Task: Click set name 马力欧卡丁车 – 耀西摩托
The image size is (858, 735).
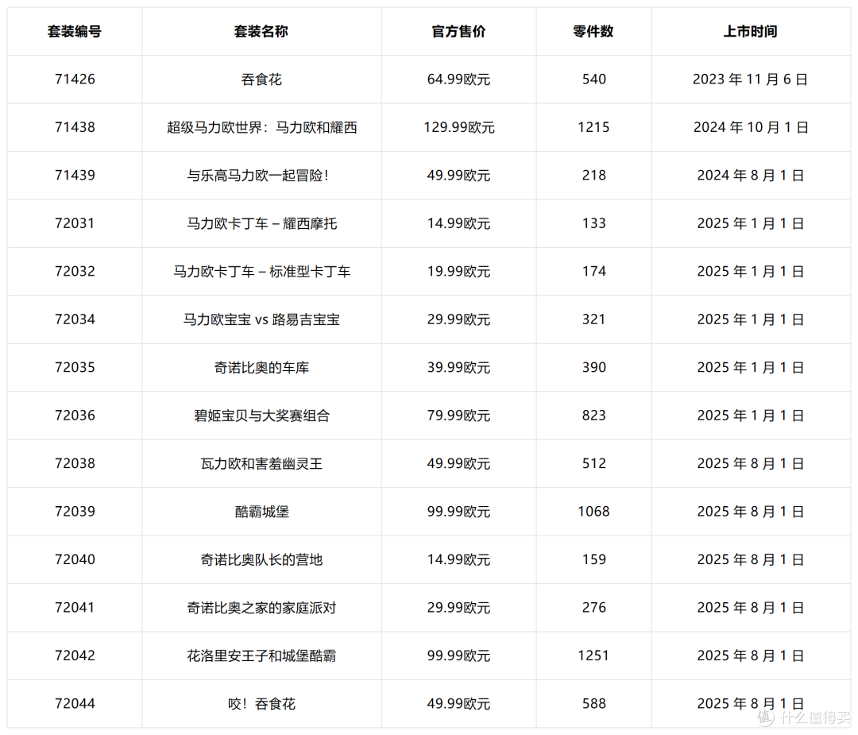Action: pos(261,224)
